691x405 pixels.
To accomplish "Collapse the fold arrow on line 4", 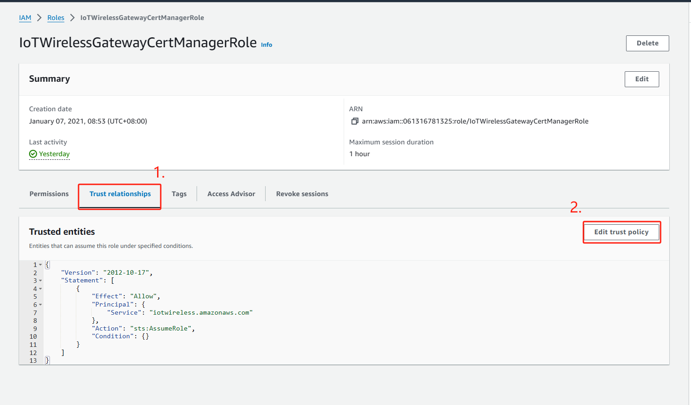I will point(40,289).
